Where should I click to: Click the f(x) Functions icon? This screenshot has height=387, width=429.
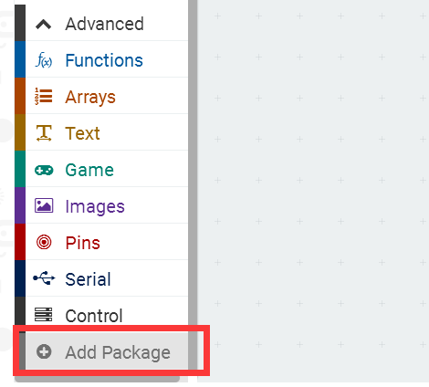(x=44, y=60)
